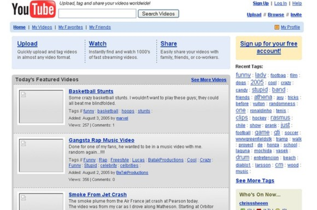Click the orange My Profile icon
317x210 pixels.
[277, 27]
